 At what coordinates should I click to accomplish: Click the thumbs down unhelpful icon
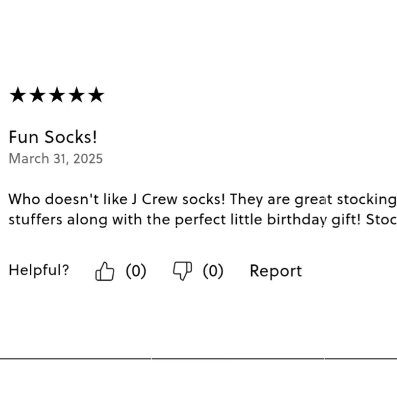point(182,271)
